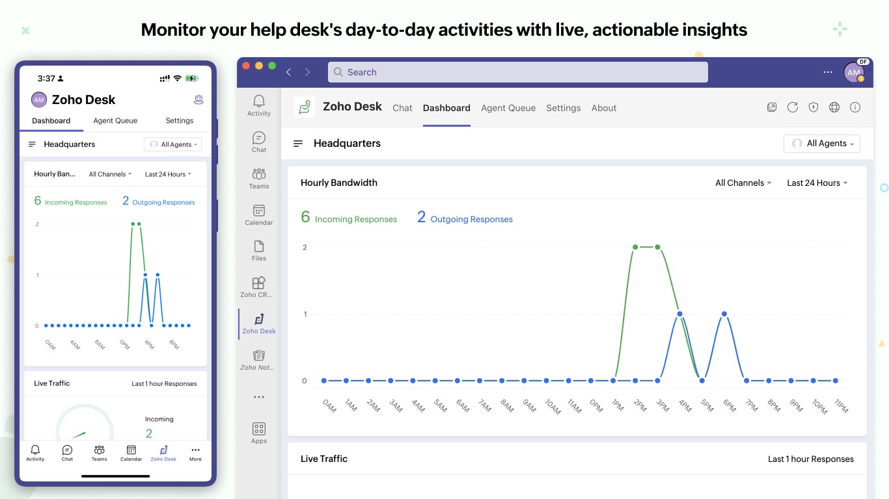
Task: Click the shield icon in app header
Action: click(814, 107)
